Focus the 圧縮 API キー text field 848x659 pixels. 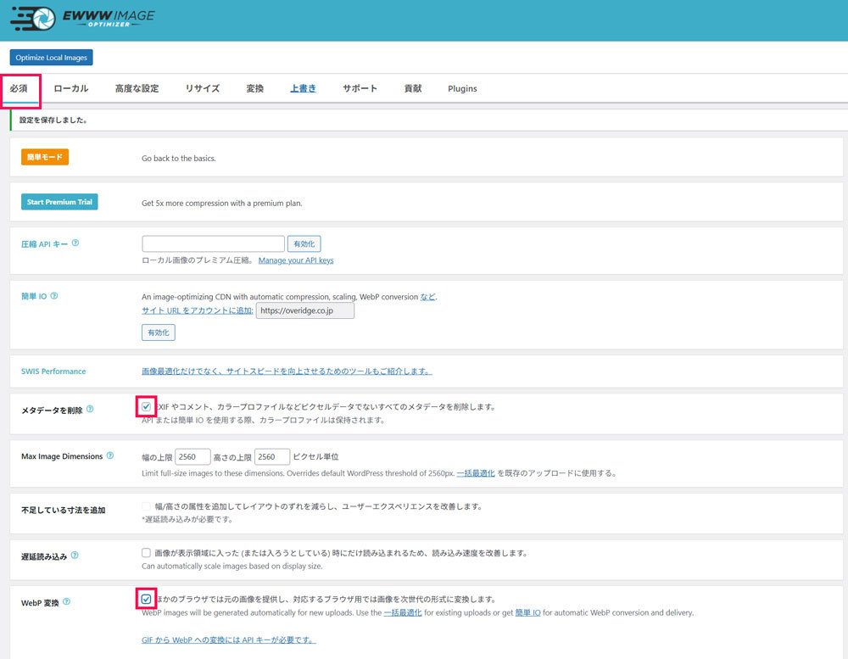click(213, 244)
